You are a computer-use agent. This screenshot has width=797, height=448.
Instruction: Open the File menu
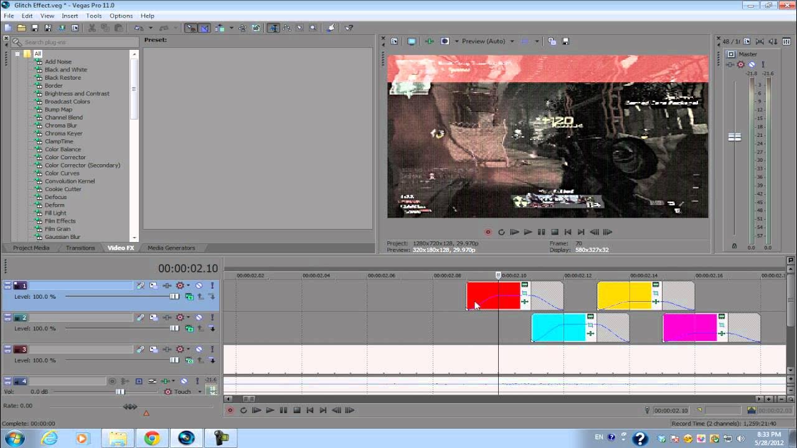click(x=9, y=16)
